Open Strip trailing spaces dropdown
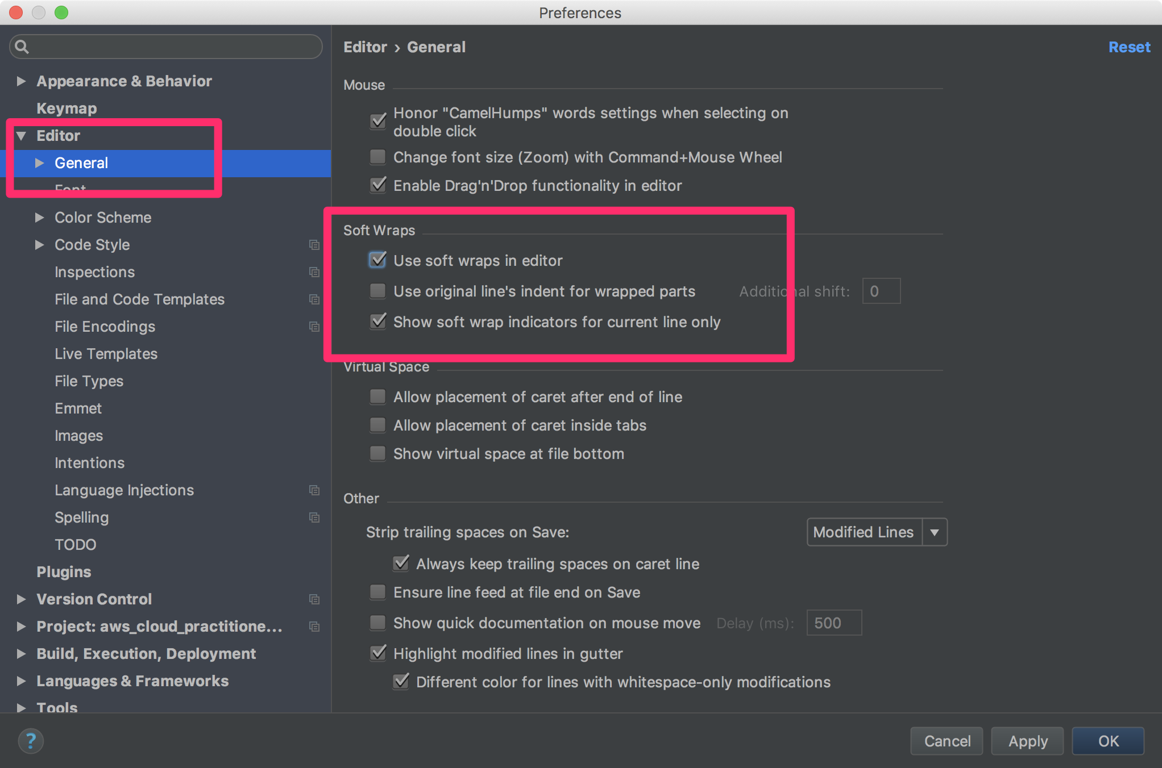The image size is (1162, 768). [x=877, y=532]
